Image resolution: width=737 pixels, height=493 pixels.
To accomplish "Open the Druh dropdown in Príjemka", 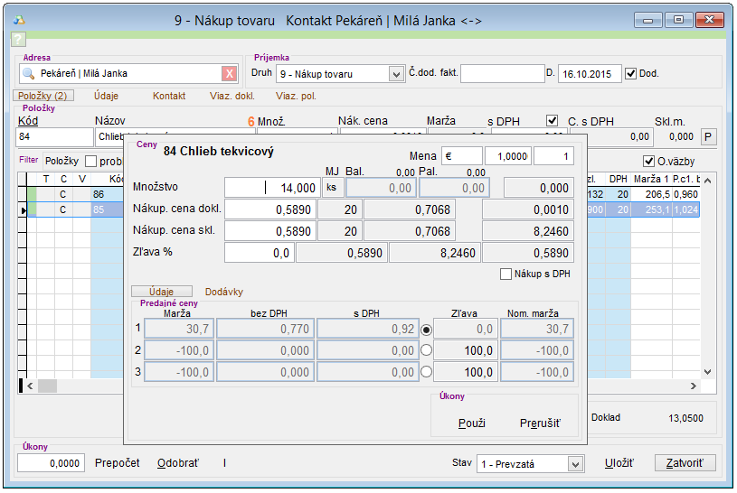I will click(395, 74).
